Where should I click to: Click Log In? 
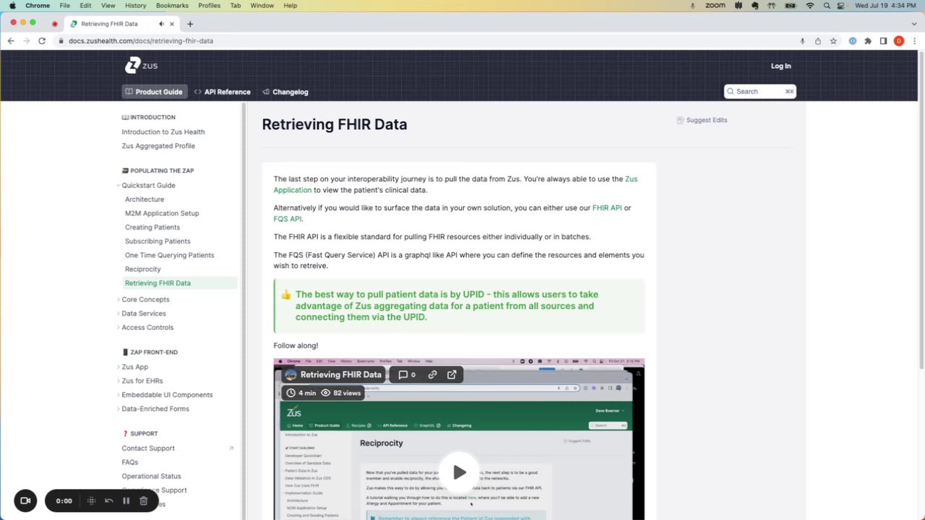tap(780, 66)
